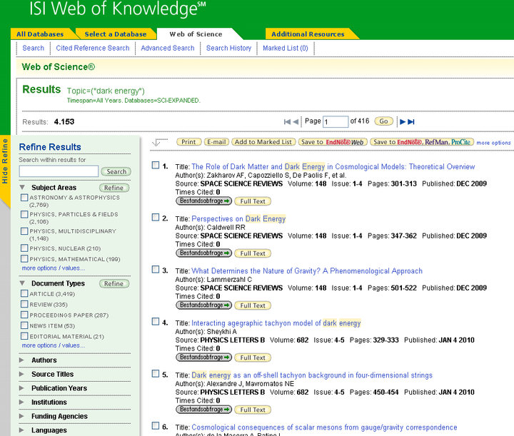Expand Languages refine section

21,430
